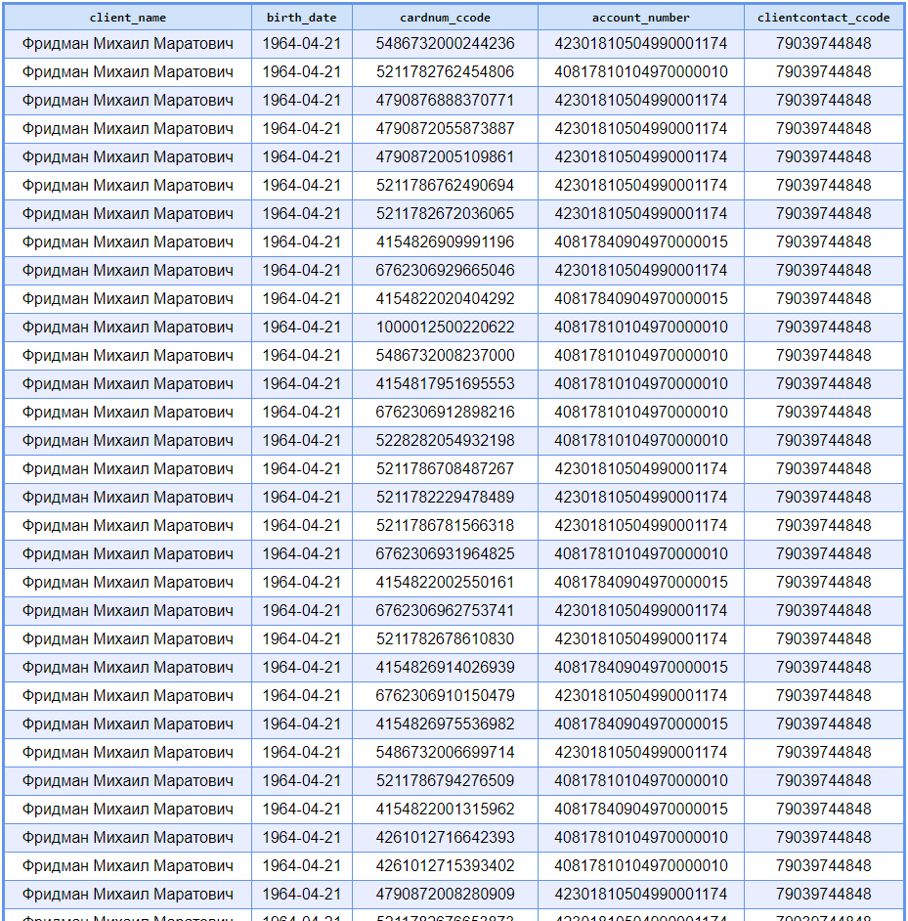Select account number in row with card ending 2198
Screen dimensions: 908x921
640,441
